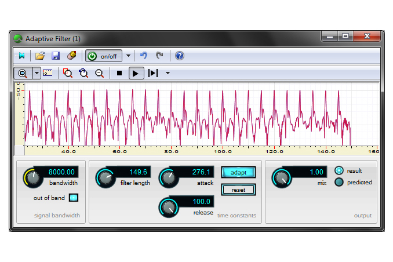The height and width of the screenshot is (262, 393).
Task: Save preset with the floppy disk icon
Action: click(56, 56)
